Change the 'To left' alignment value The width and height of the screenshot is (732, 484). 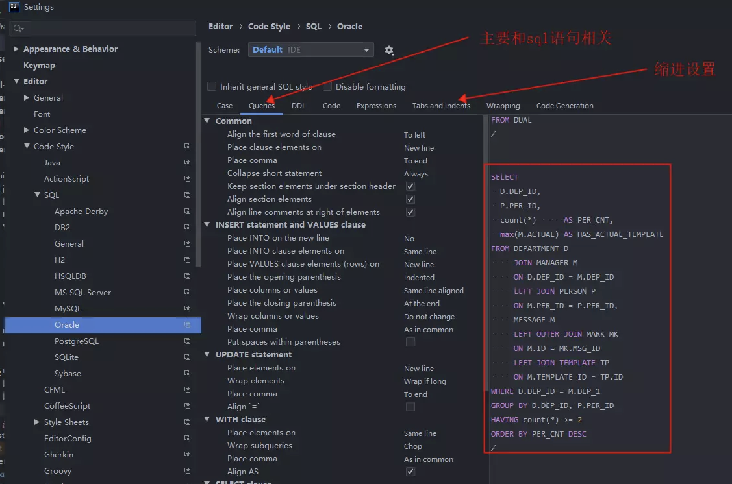414,135
